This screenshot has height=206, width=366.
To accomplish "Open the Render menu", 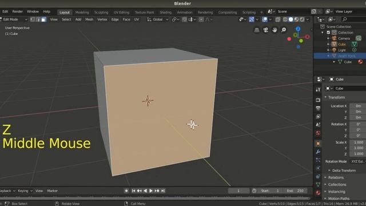I will pyautogui.click(x=18, y=11).
